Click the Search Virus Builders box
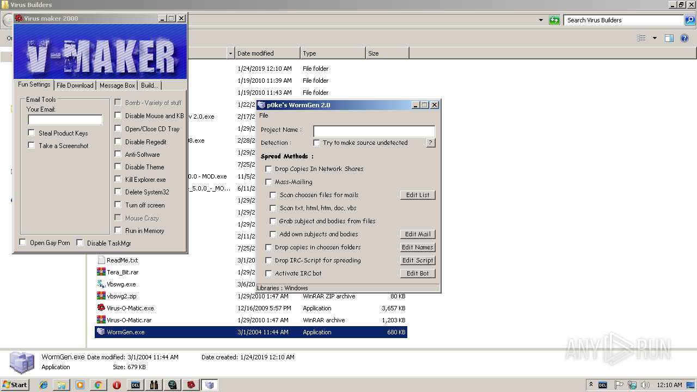 pyautogui.click(x=624, y=20)
